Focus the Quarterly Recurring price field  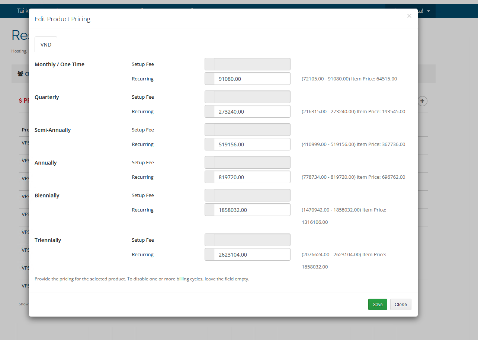coord(252,112)
